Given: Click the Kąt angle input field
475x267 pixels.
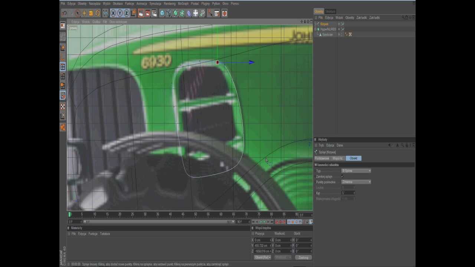Looking at the screenshot, I should coord(348,193).
